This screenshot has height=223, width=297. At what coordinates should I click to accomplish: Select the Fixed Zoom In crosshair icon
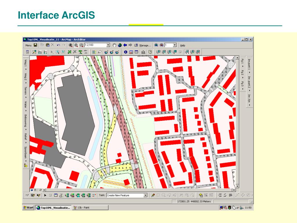point(70,45)
